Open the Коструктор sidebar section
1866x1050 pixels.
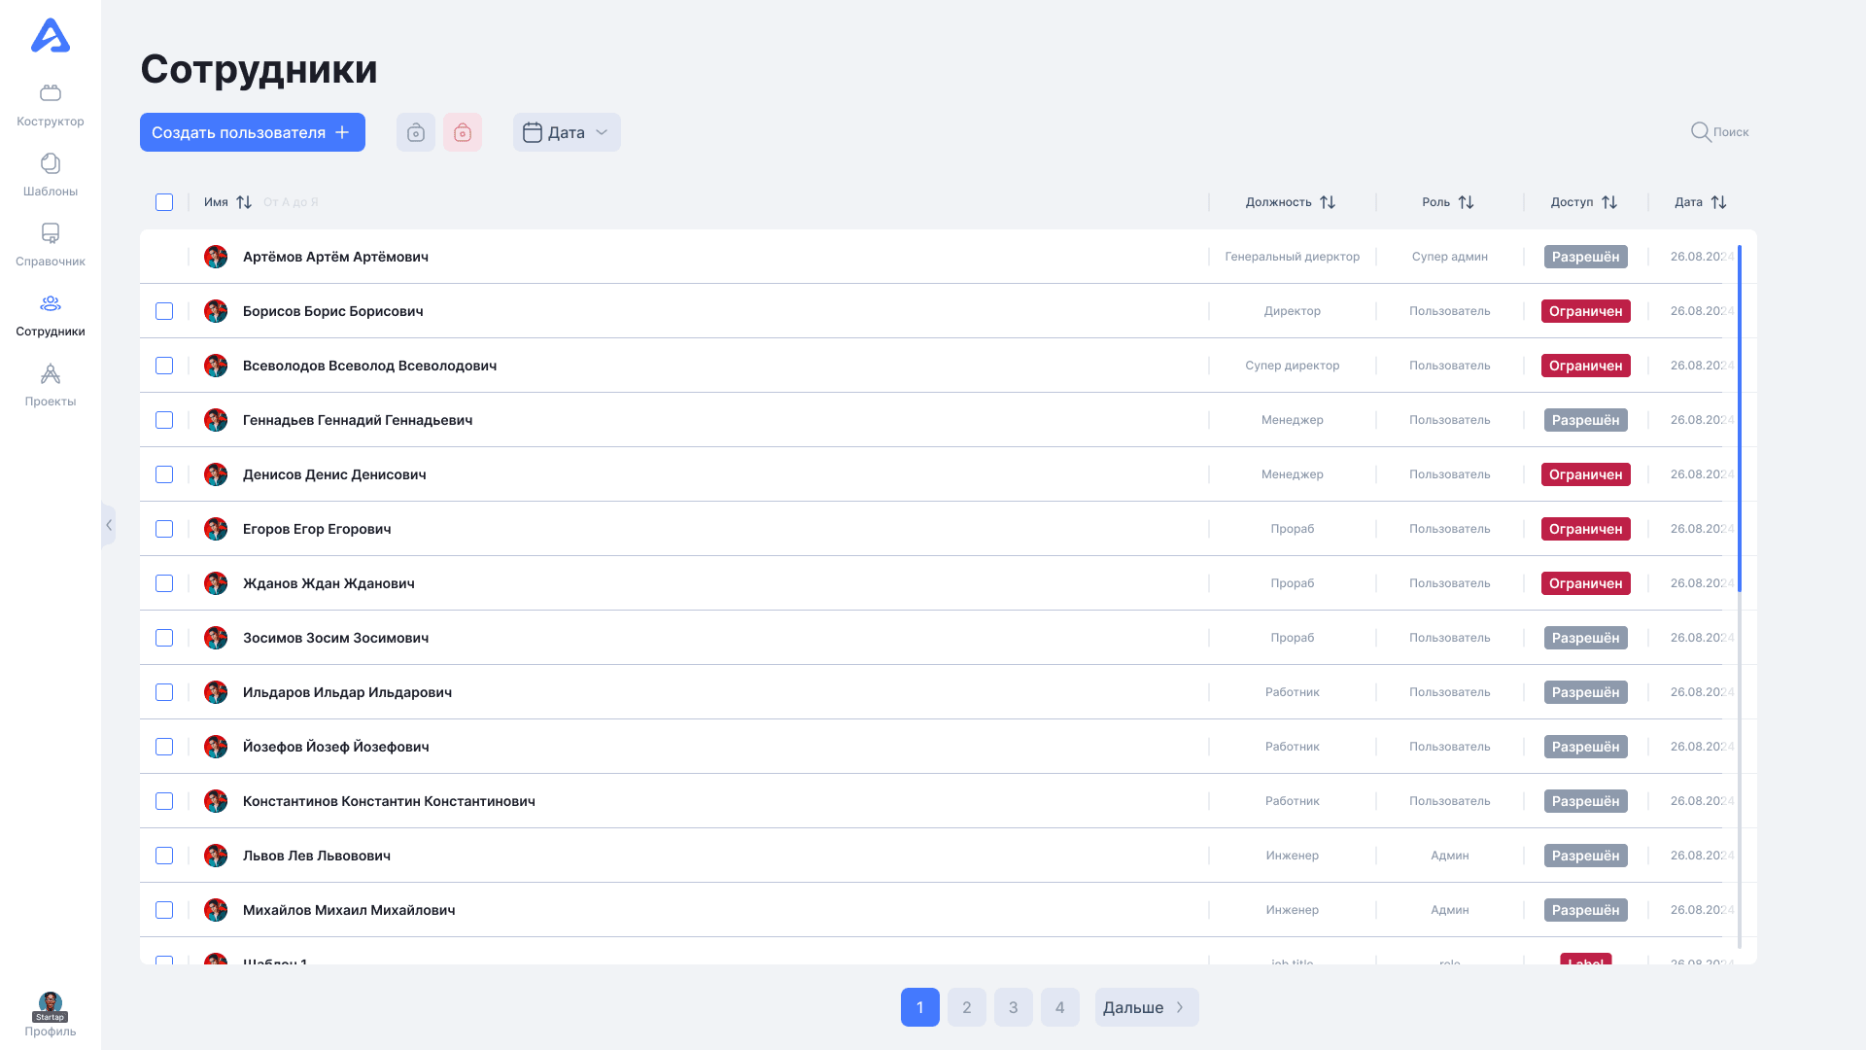(x=50, y=105)
